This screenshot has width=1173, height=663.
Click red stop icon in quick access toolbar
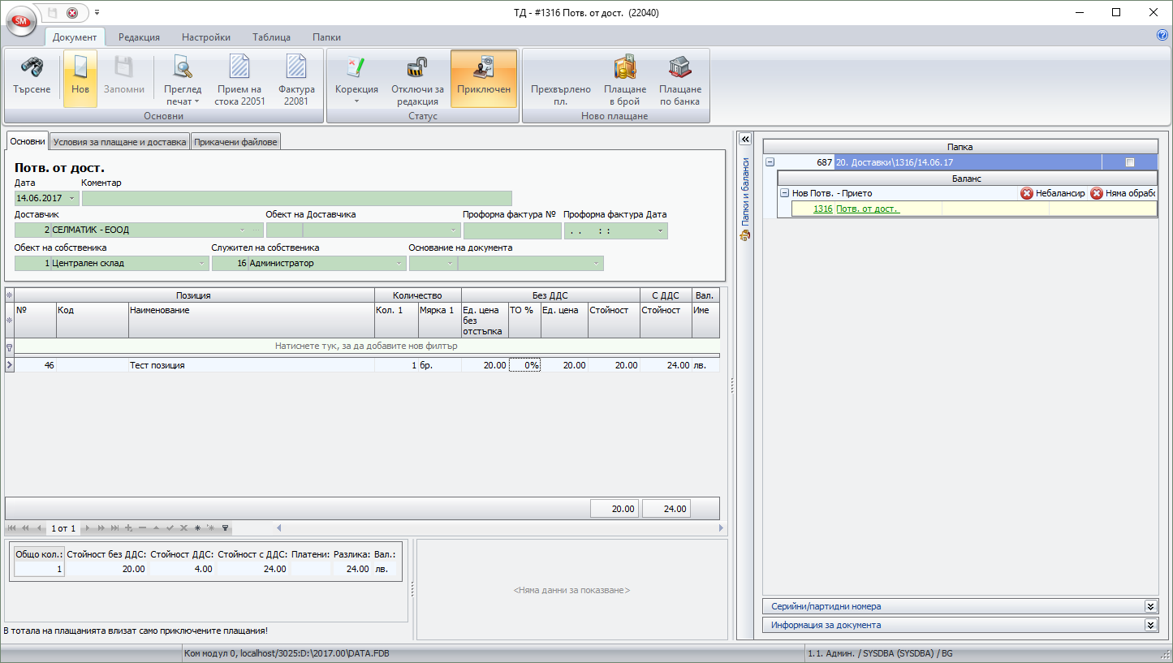tap(72, 12)
